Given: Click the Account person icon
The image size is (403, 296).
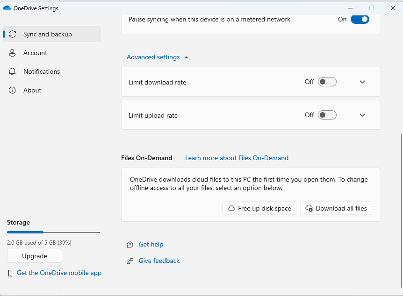Looking at the screenshot, I should point(12,53).
